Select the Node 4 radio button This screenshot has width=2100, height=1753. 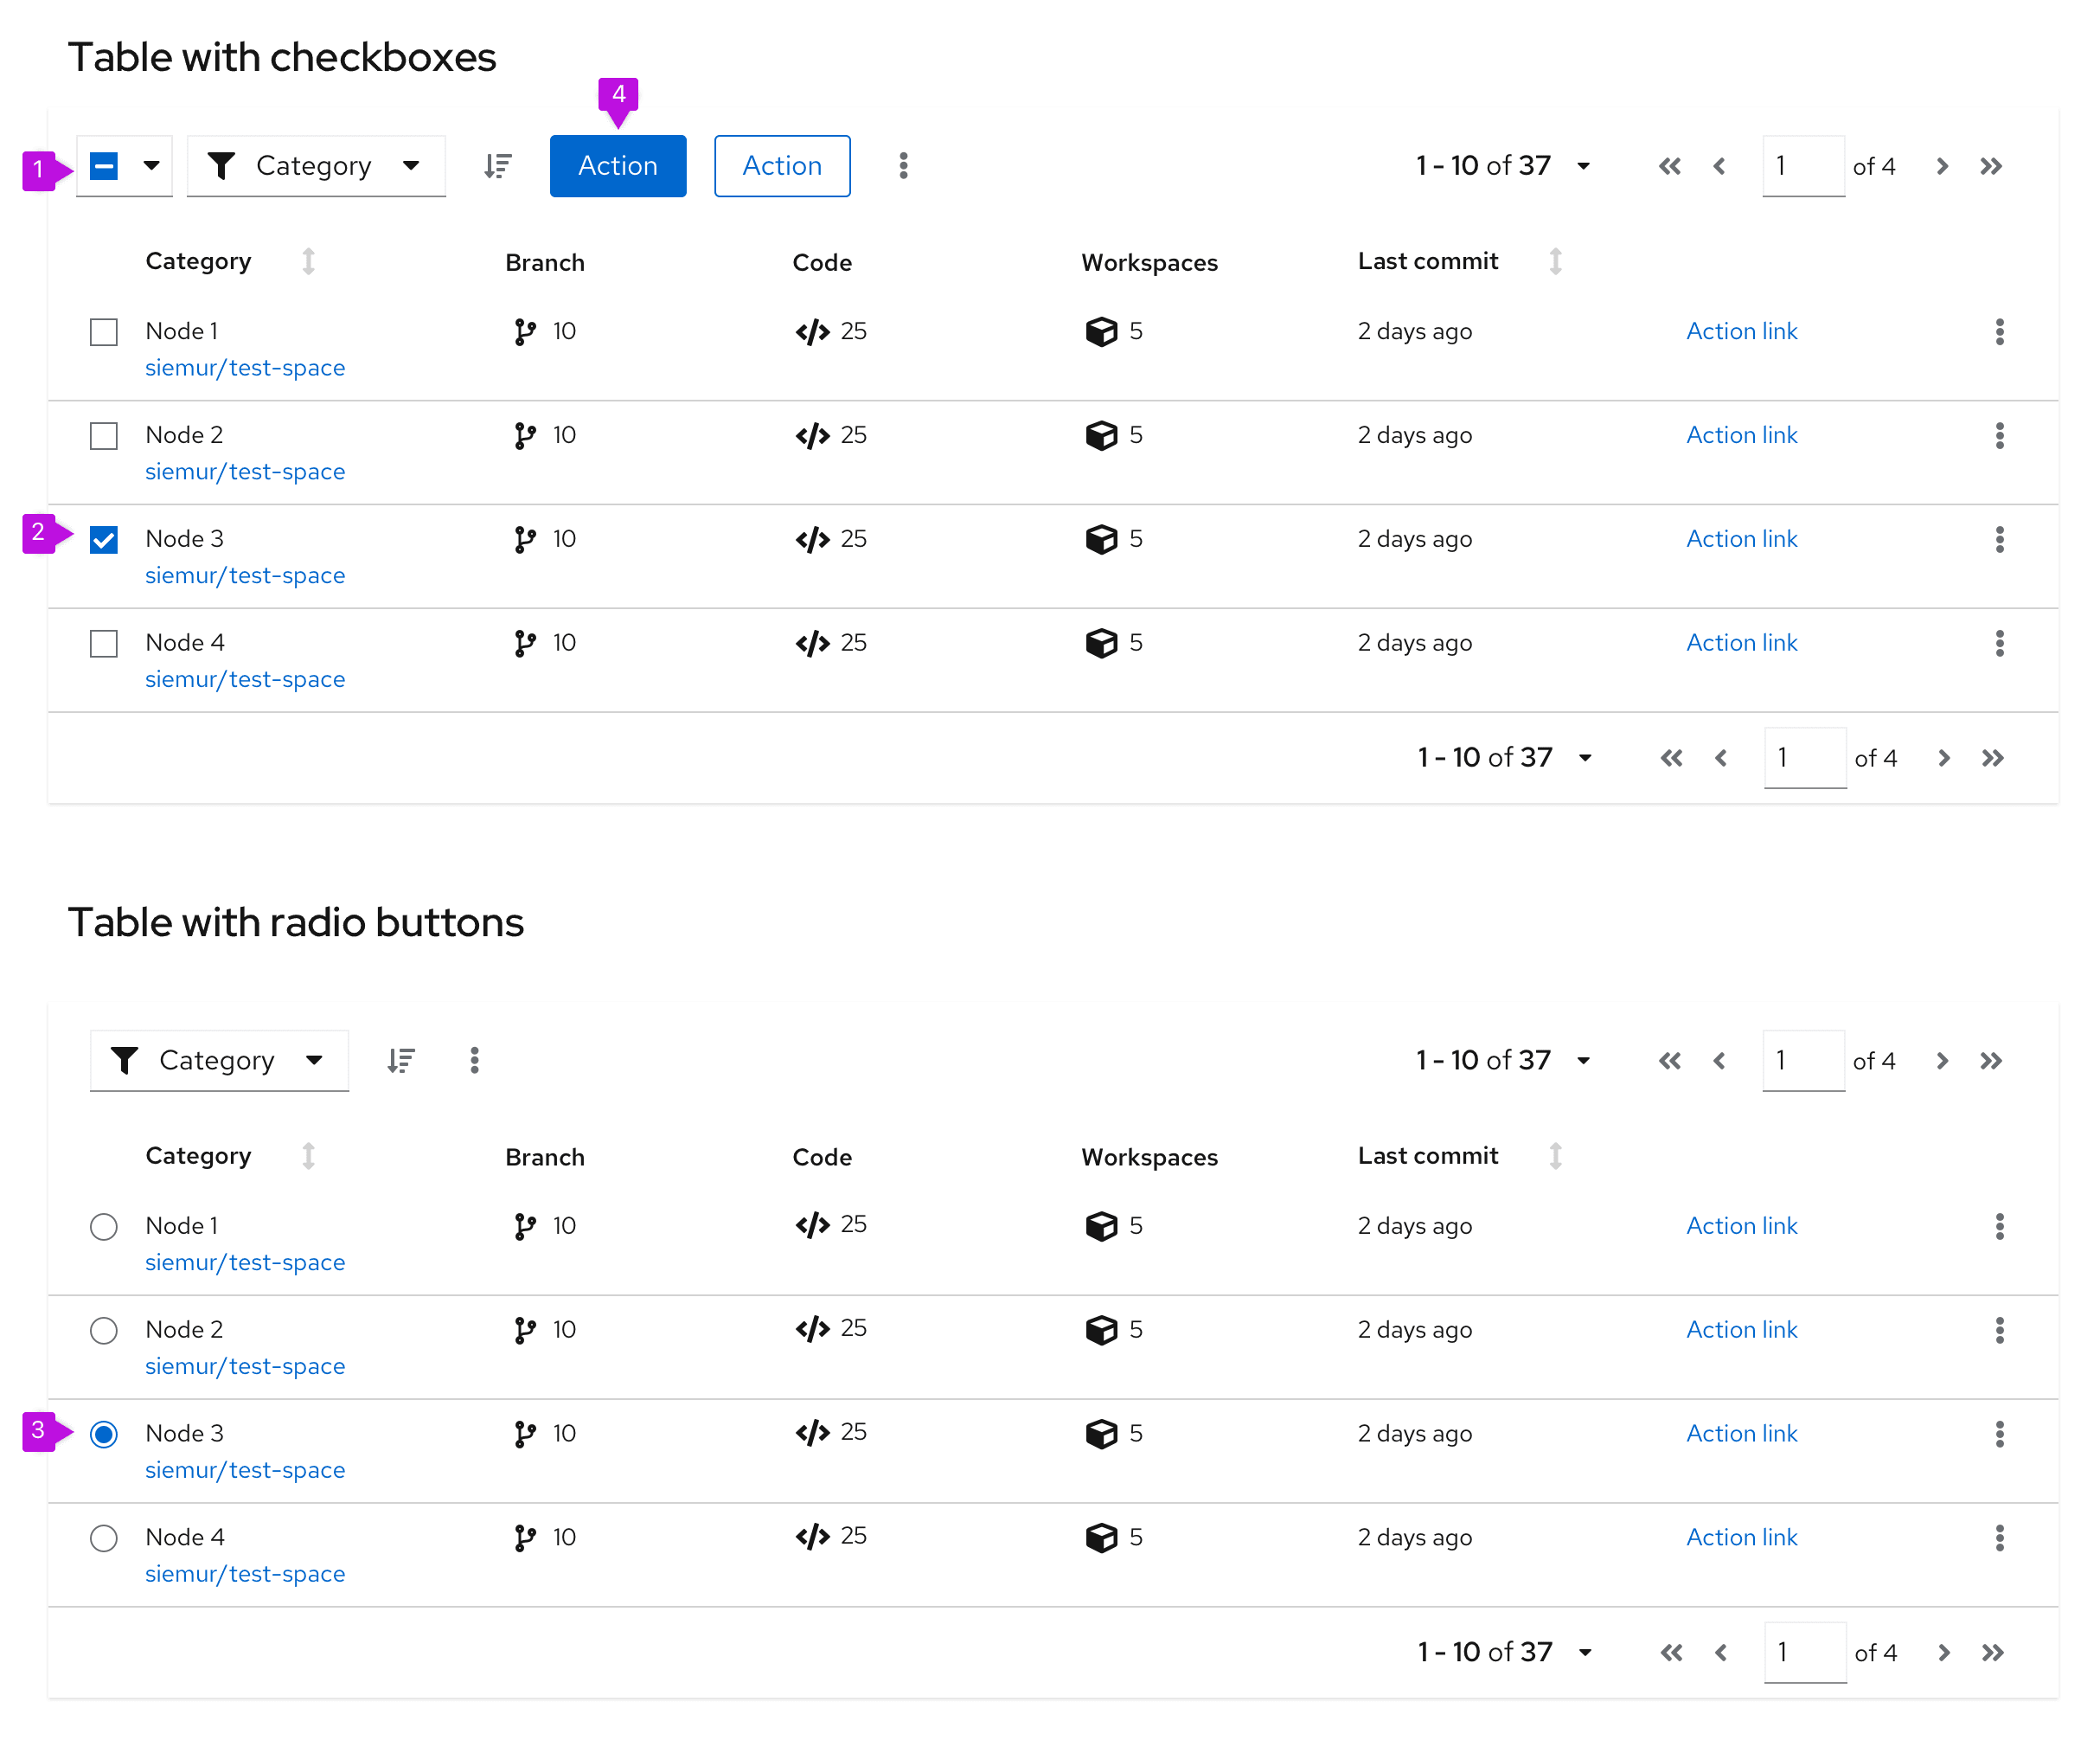(x=104, y=1538)
